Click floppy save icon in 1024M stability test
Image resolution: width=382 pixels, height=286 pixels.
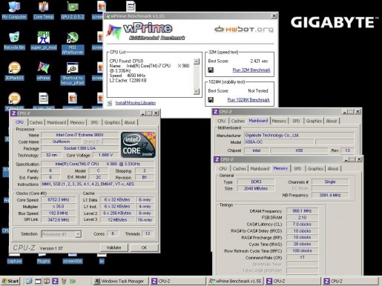click(211, 100)
